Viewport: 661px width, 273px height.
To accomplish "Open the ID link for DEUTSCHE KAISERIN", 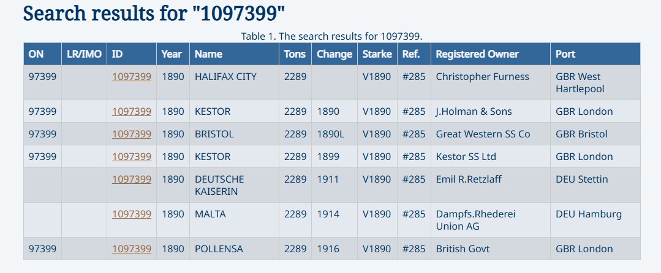I will tap(131, 180).
